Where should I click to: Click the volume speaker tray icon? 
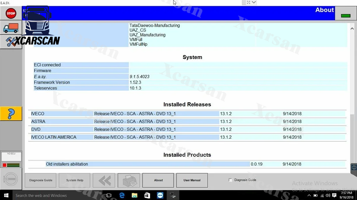click(328, 196)
